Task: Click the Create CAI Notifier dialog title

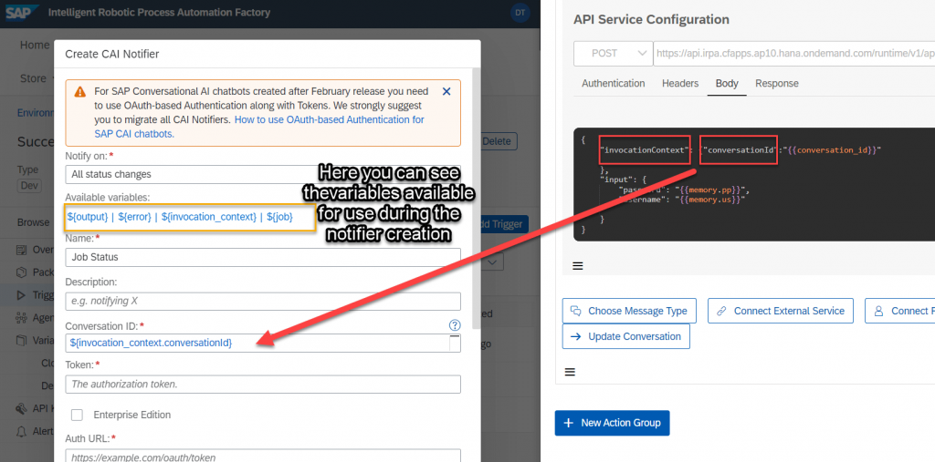Action: tap(112, 54)
